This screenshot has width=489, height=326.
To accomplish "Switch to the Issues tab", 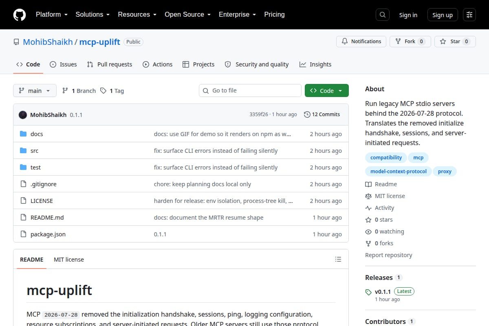I will pos(63,64).
